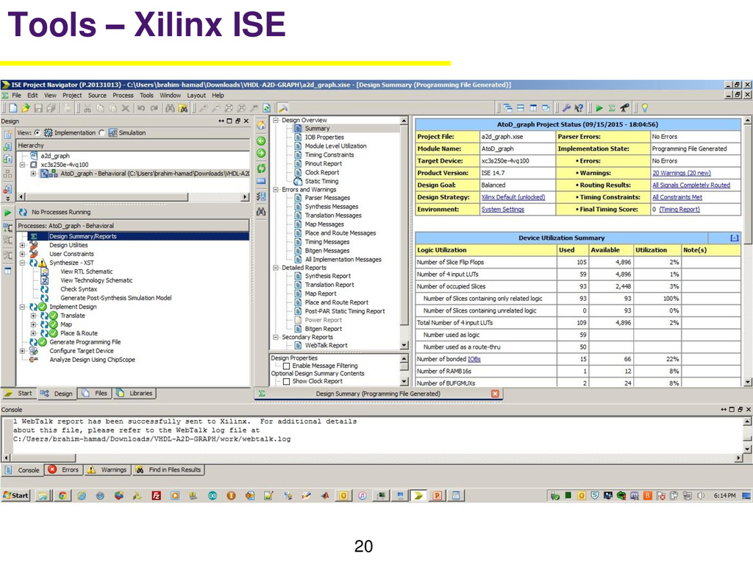This screenshot has width=753, height=565.
Task: Click the Find binoculars toolbar icon
Action: [170, 108]
